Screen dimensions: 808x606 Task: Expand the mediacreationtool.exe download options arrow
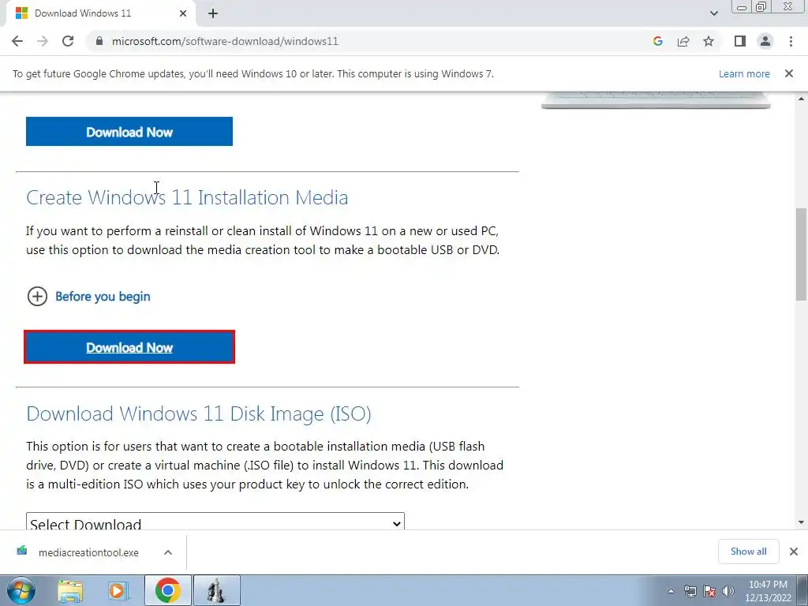click(x=168, y=552)
